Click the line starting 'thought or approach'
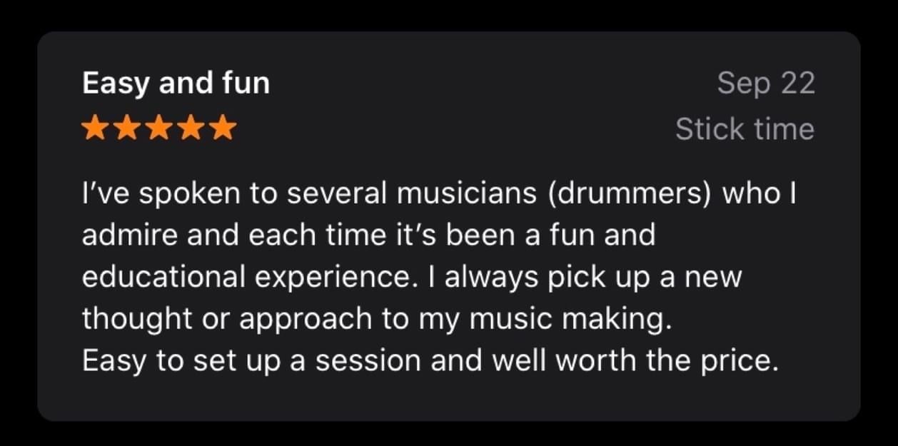The width and height of the screenshot is (898, 446). (x=378, y=319)
